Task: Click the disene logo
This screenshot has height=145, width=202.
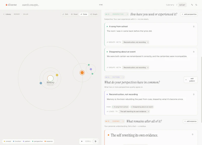Action: 11,5
